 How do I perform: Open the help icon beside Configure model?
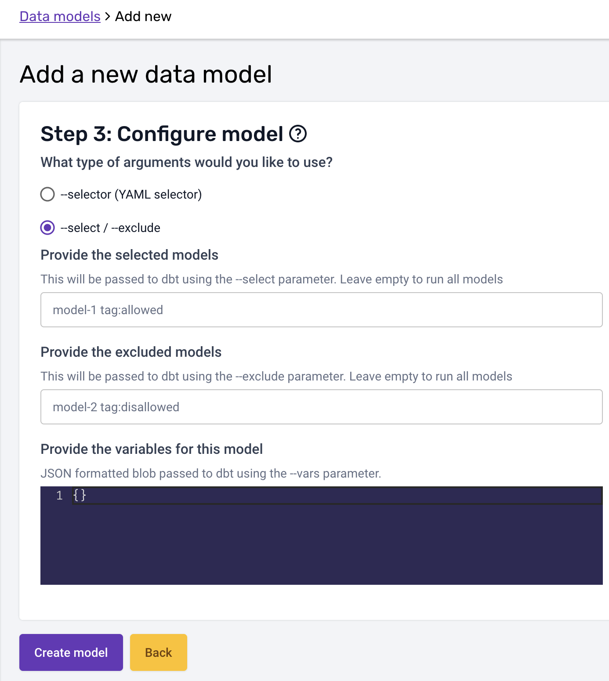tap(298, 134)
